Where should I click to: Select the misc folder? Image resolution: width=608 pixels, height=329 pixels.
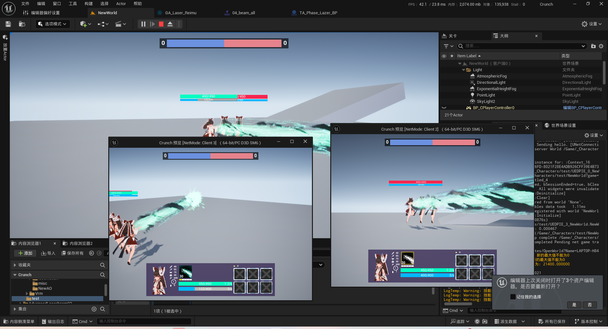click(x=42, y=284)
